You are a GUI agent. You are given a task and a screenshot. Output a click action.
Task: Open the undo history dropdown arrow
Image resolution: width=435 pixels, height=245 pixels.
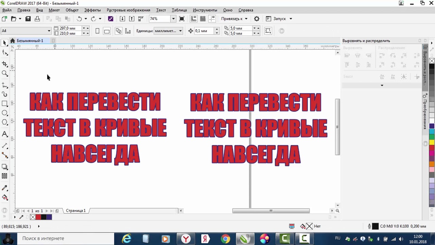click(x=86, y=19)
